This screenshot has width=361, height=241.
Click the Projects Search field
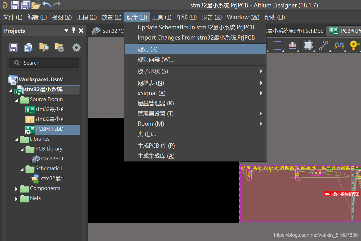click(x=44, y=63)
